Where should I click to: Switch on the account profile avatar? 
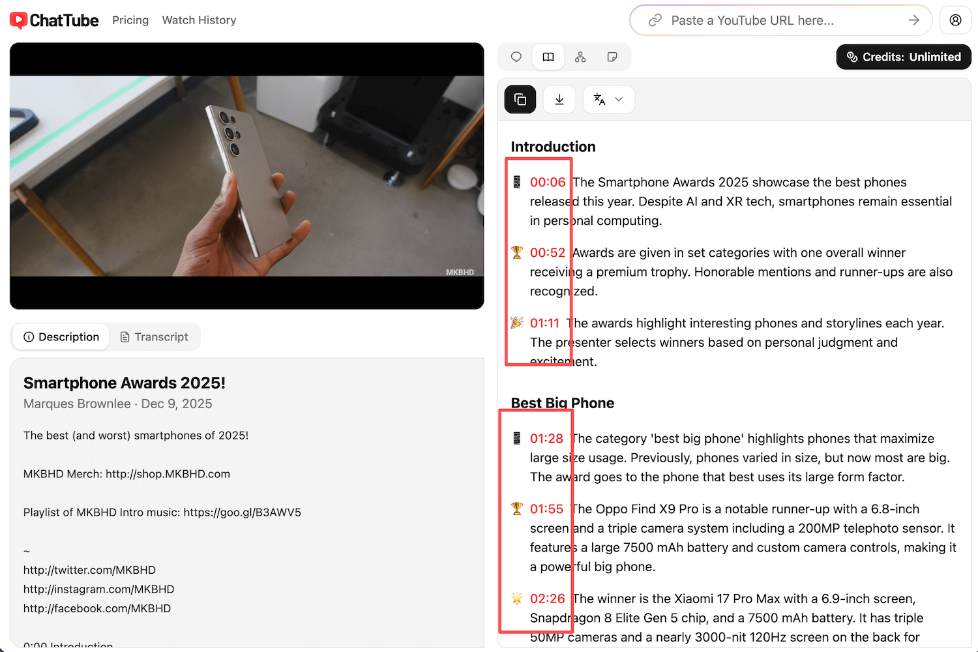(955, 20)
